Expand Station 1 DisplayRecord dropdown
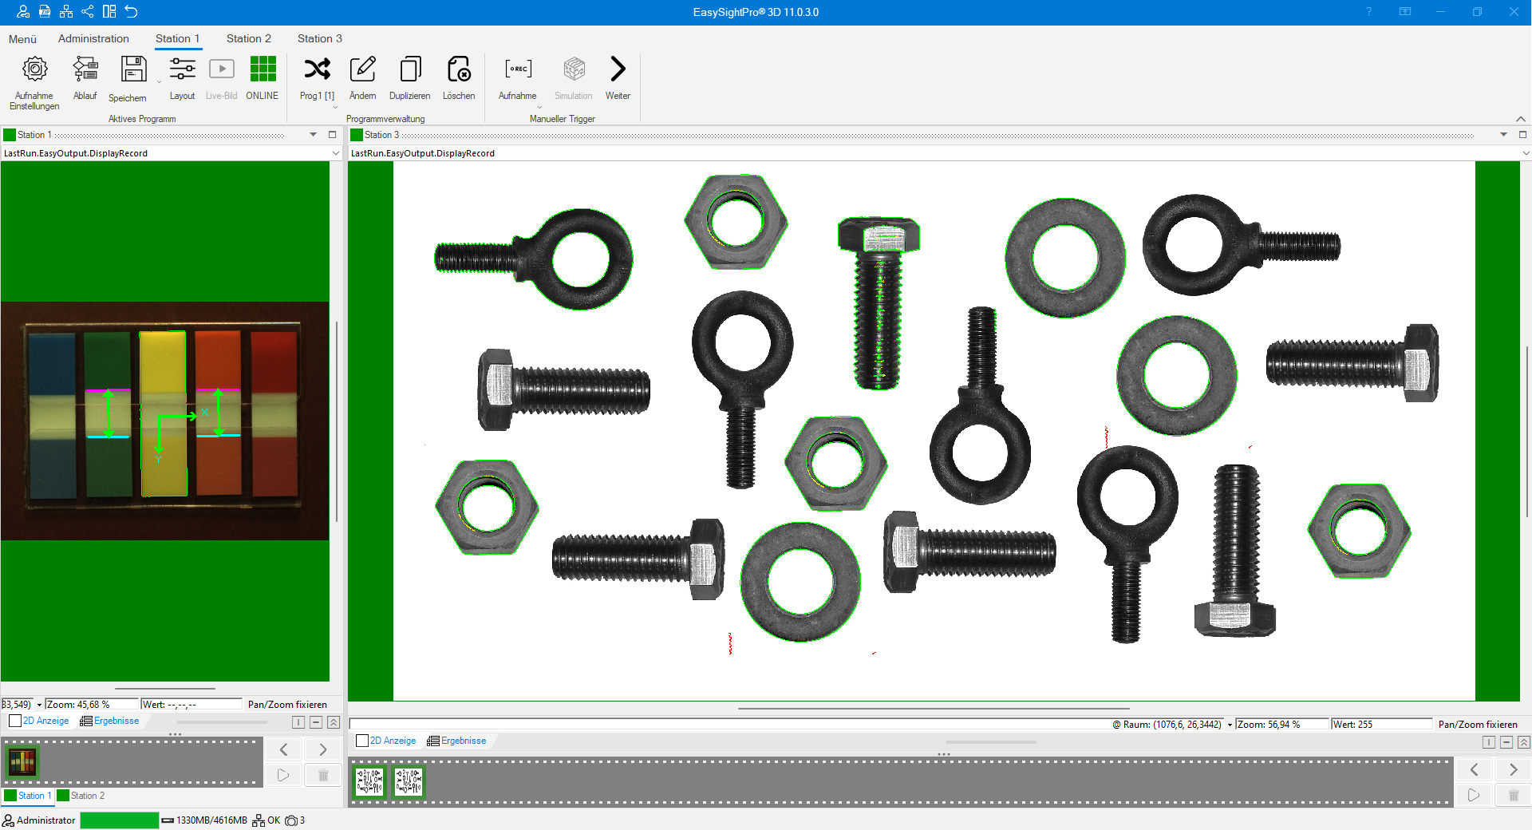 [x=335, y=153]
